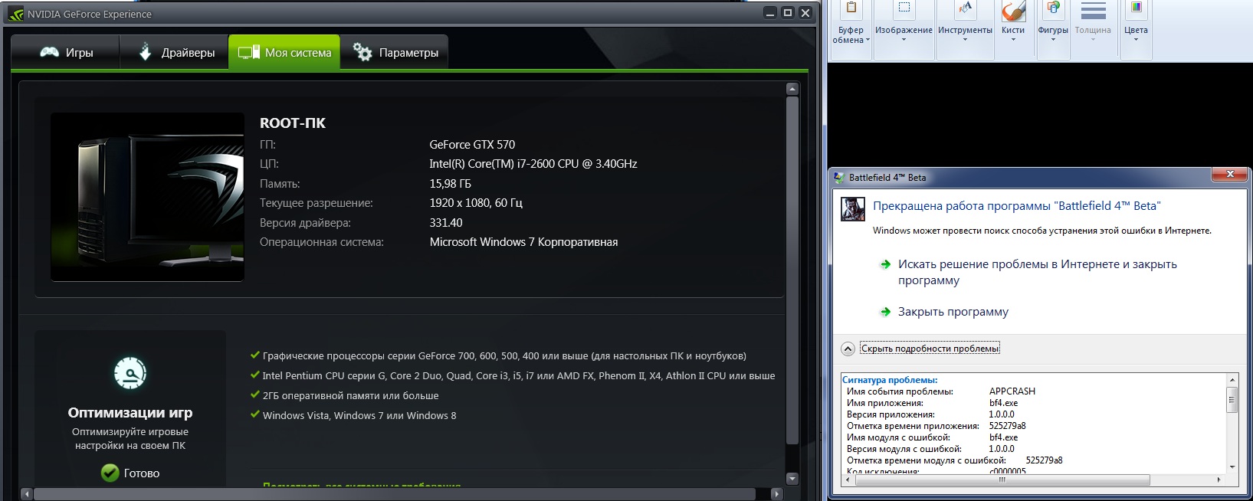Screen dimensions: 1253x501
Task: Click left arrow of problem details horizontal scrollbar
Action: pyautogui.click(x=848, y=480)
